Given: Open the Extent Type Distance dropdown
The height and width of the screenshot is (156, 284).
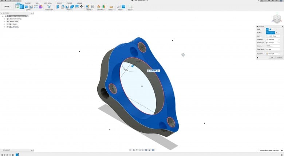Looking at the screenshot, I should pos(273,42).
